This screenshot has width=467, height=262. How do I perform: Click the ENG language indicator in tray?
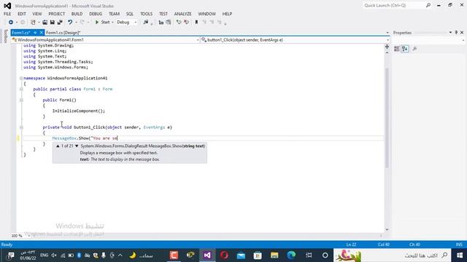click(x=44, y=255)
